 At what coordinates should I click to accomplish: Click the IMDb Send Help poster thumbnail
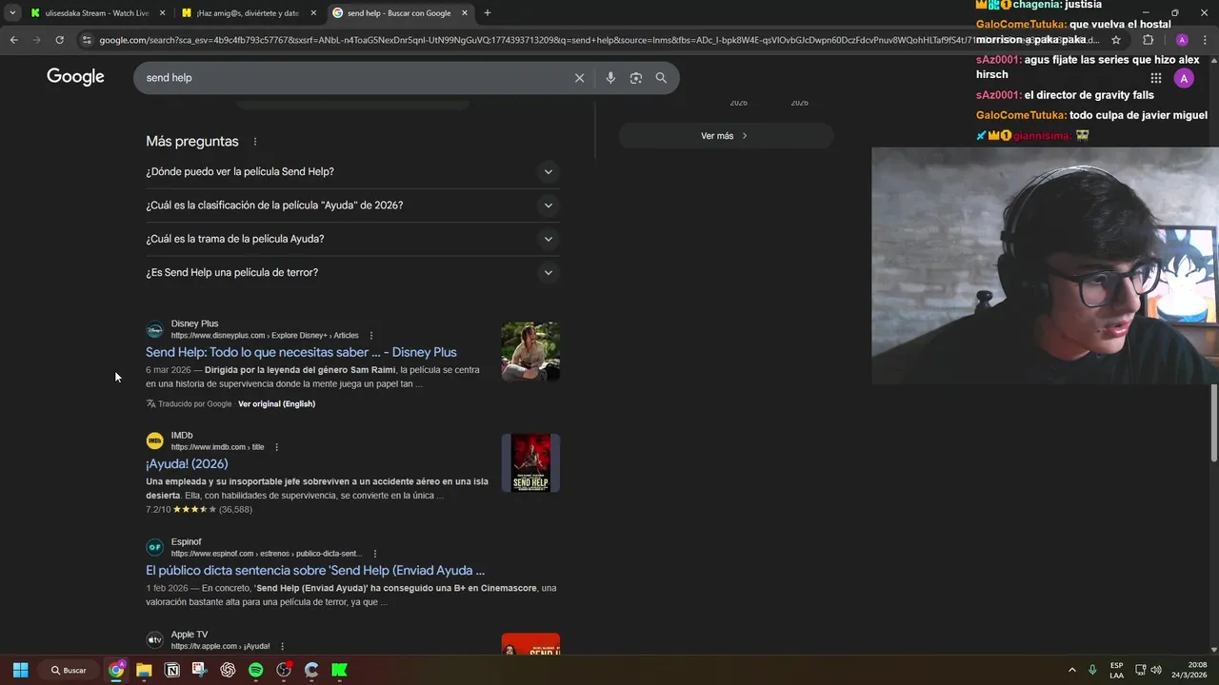(x=530, y=463)
